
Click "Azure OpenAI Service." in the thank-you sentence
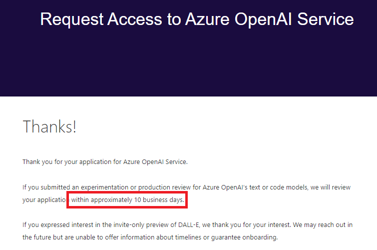tap(155, 162)
